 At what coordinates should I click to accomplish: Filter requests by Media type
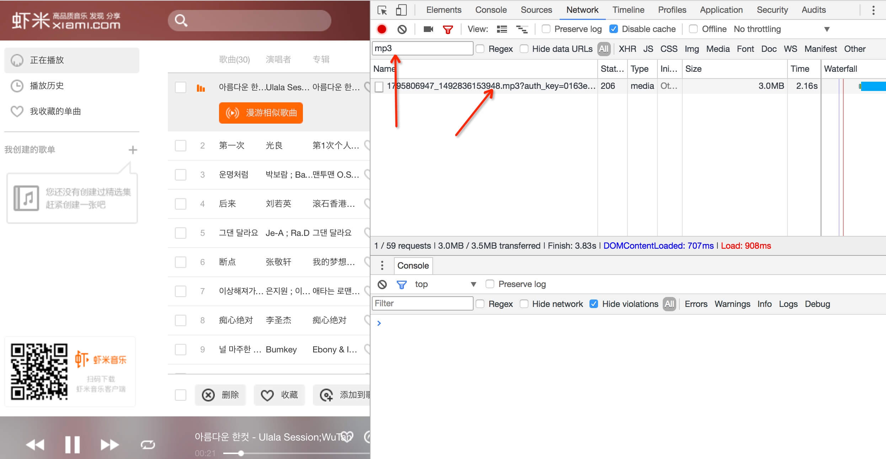718,49
